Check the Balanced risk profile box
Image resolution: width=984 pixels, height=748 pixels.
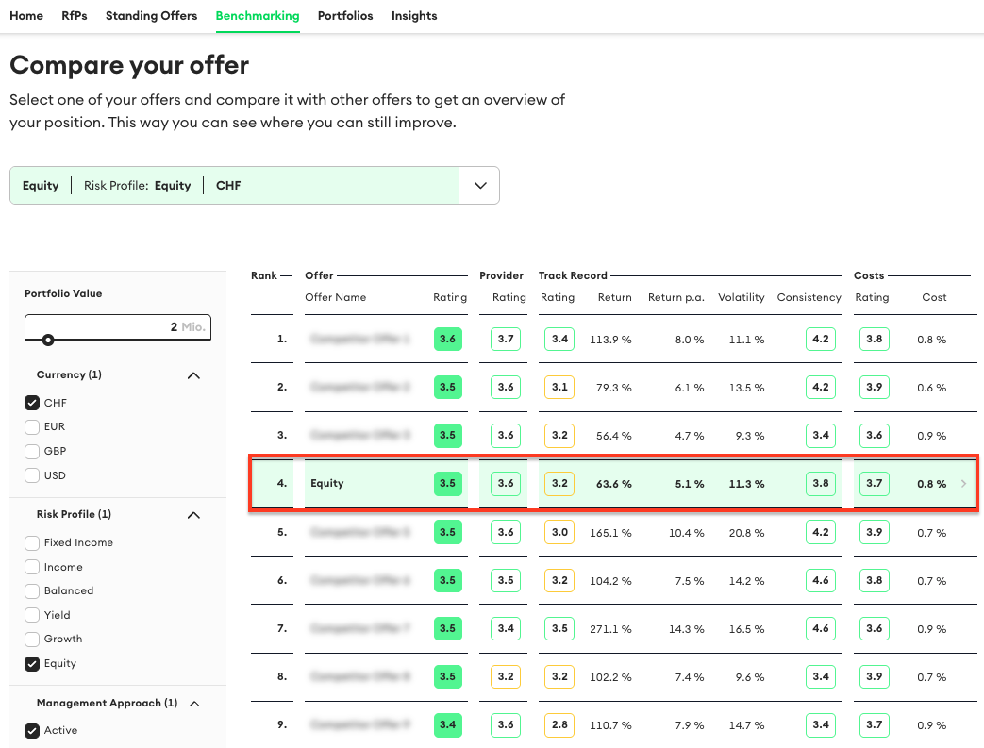tap(32, 591)
